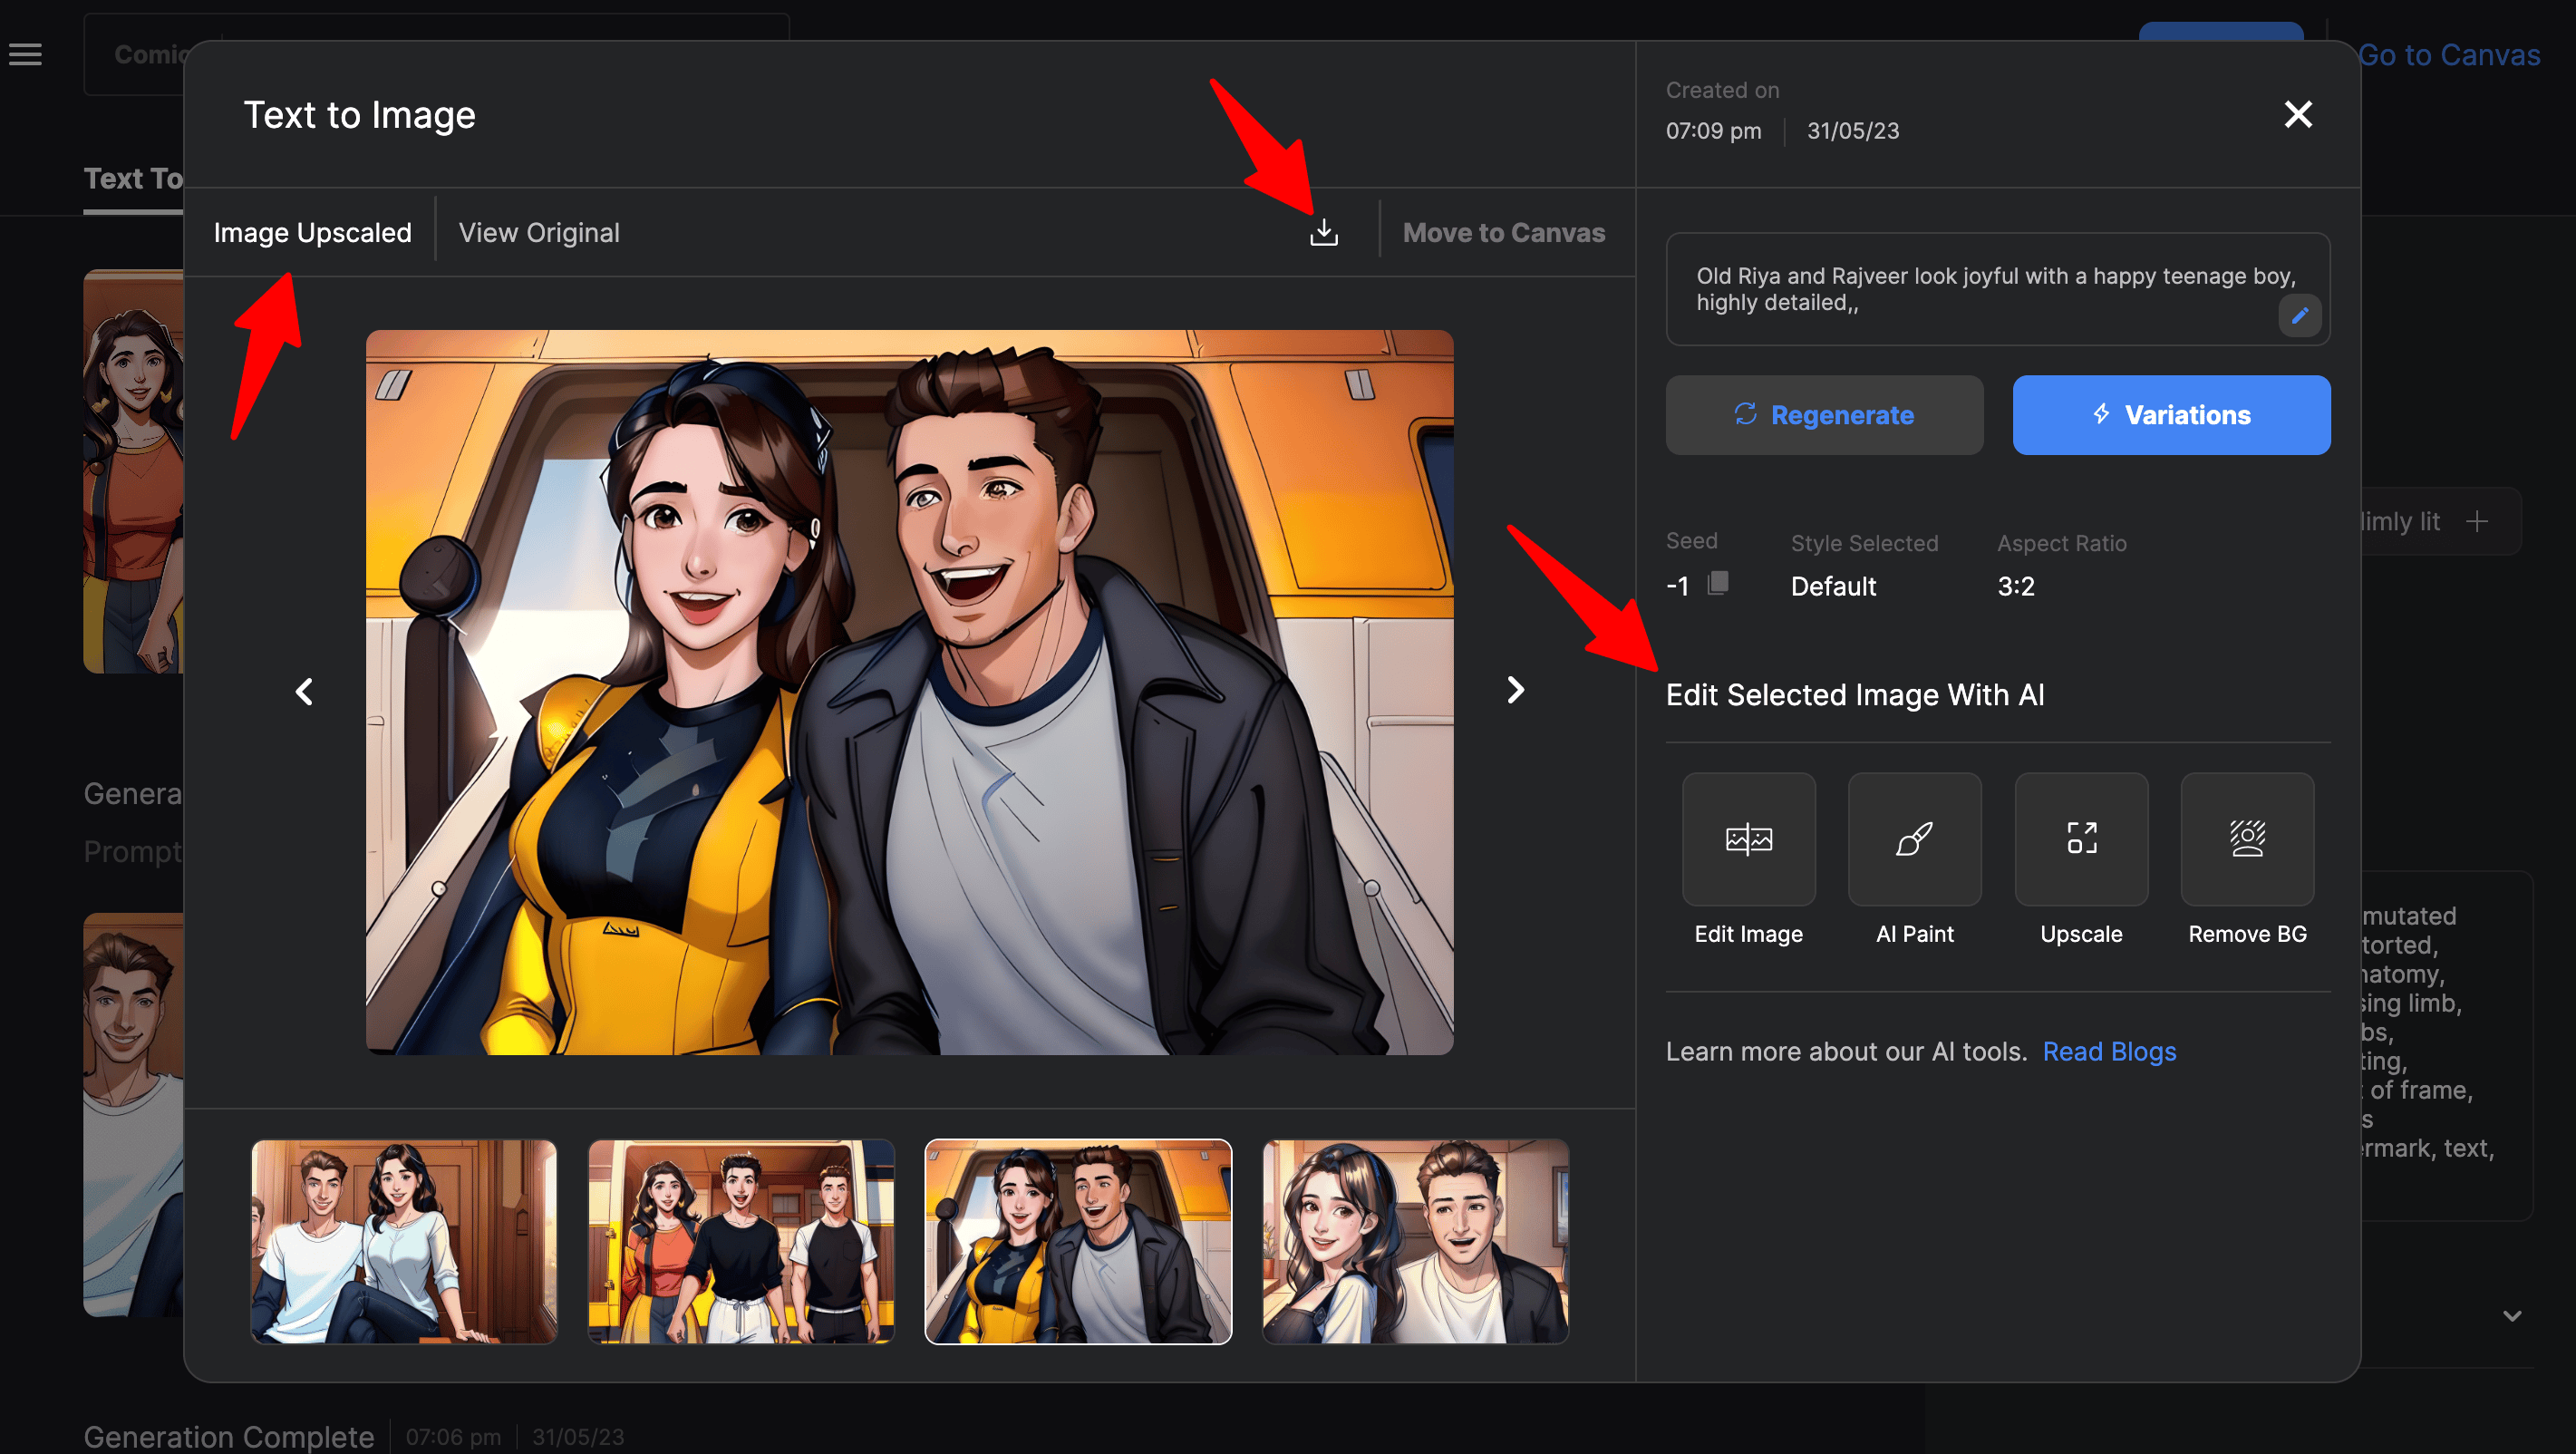Viewport: 2576px width, 1454px height.
Task: Select the first thumbnail with the couple sitting
Action: (404, 1241)
